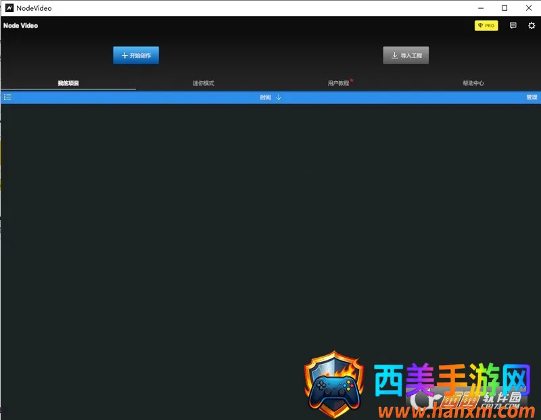
Task: Open the 帮助中心 tab
Action: (x=473, y=83)
